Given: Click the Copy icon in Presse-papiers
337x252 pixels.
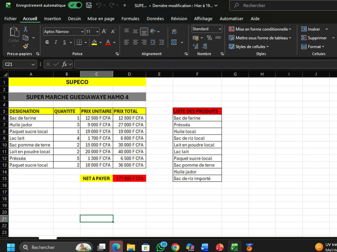Looking at the screenshot, I should click(x=26, y=38).
